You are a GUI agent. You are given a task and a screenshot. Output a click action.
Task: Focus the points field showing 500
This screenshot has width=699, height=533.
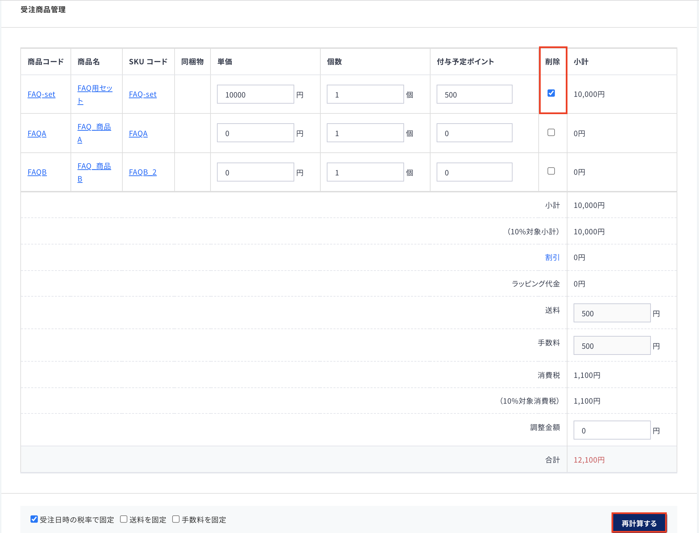click(475, 94)
